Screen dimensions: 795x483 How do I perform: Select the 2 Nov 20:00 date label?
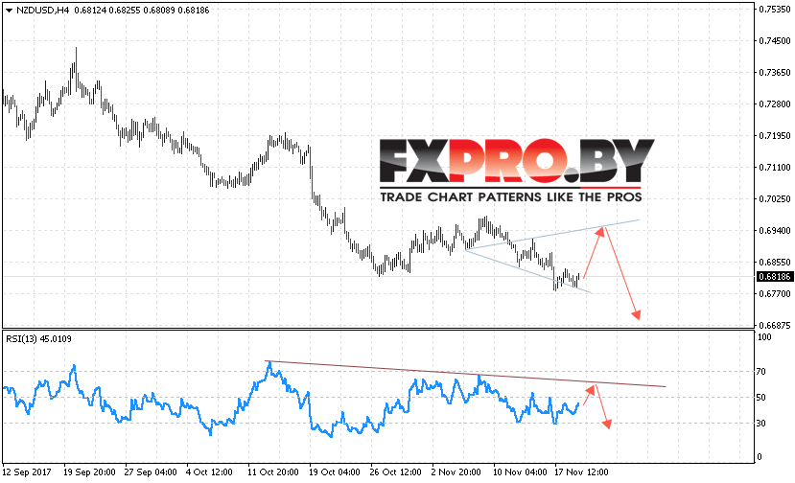(456, 472)
